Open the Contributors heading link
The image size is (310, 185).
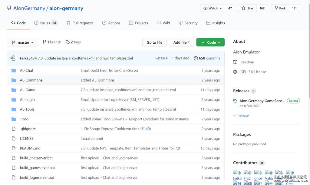[x=245, y=163]
